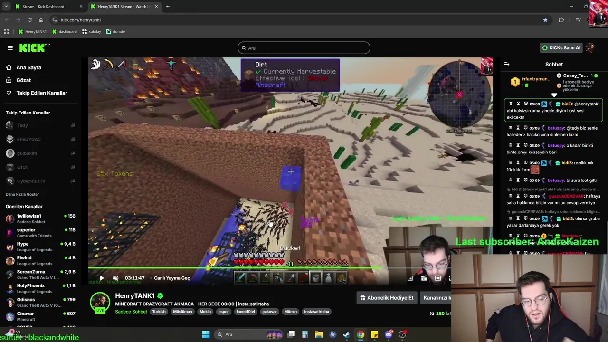Open Steam from the taskbar
Viewport: 608px width, 342px height.
[x=346, y=334]
